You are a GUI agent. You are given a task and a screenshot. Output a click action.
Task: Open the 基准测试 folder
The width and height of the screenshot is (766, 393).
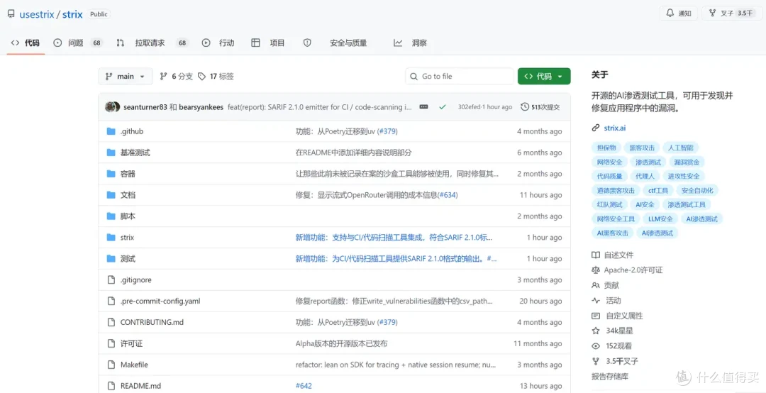point(135,153)
